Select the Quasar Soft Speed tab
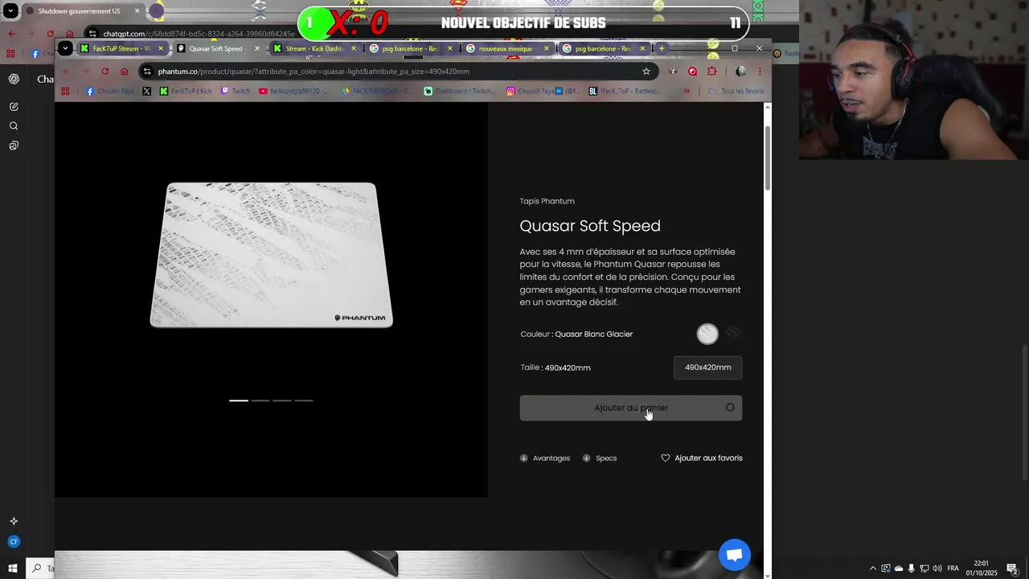Screen dimensions: 1029x579 [215, 48]
